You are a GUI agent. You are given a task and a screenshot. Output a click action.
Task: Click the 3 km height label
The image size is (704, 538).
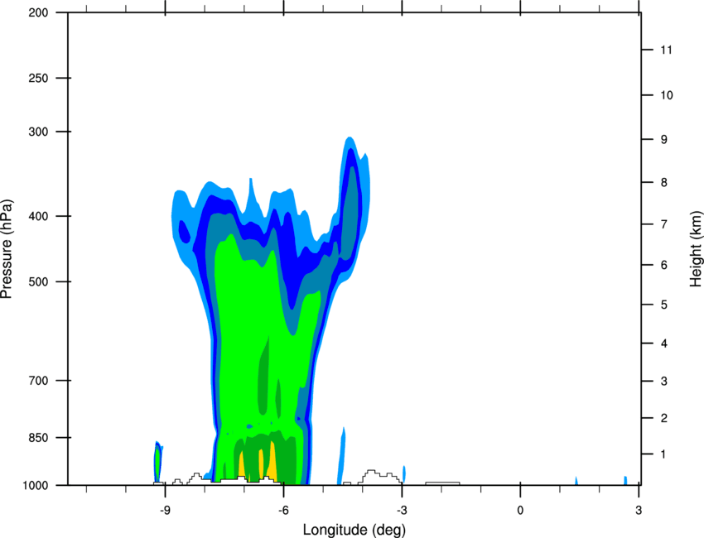[664, 382]
